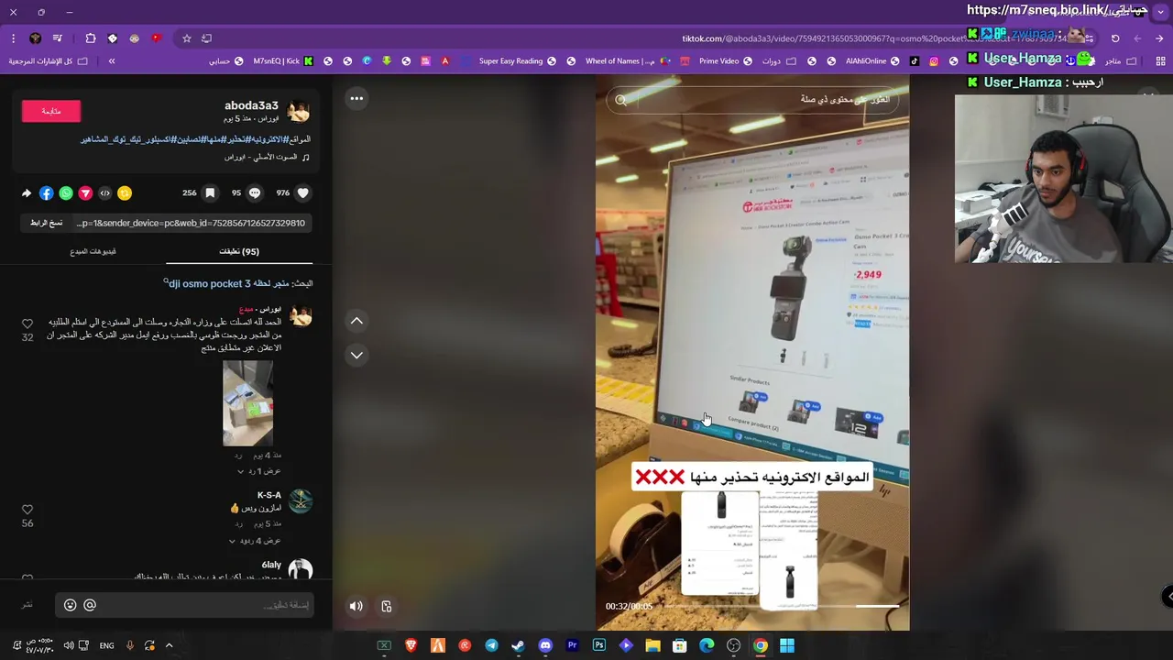
Task: Open the Windows Start button
Action: point(787,645)
